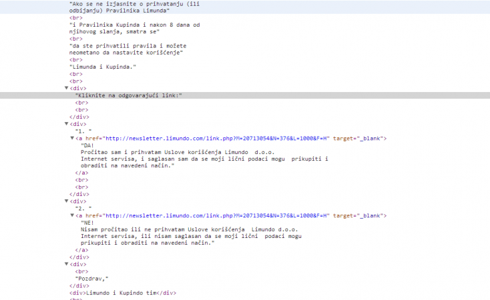Collapse the div that holds the "2. " text
Viewport: 490px width, 300px height.
click(x=66, y=201)
